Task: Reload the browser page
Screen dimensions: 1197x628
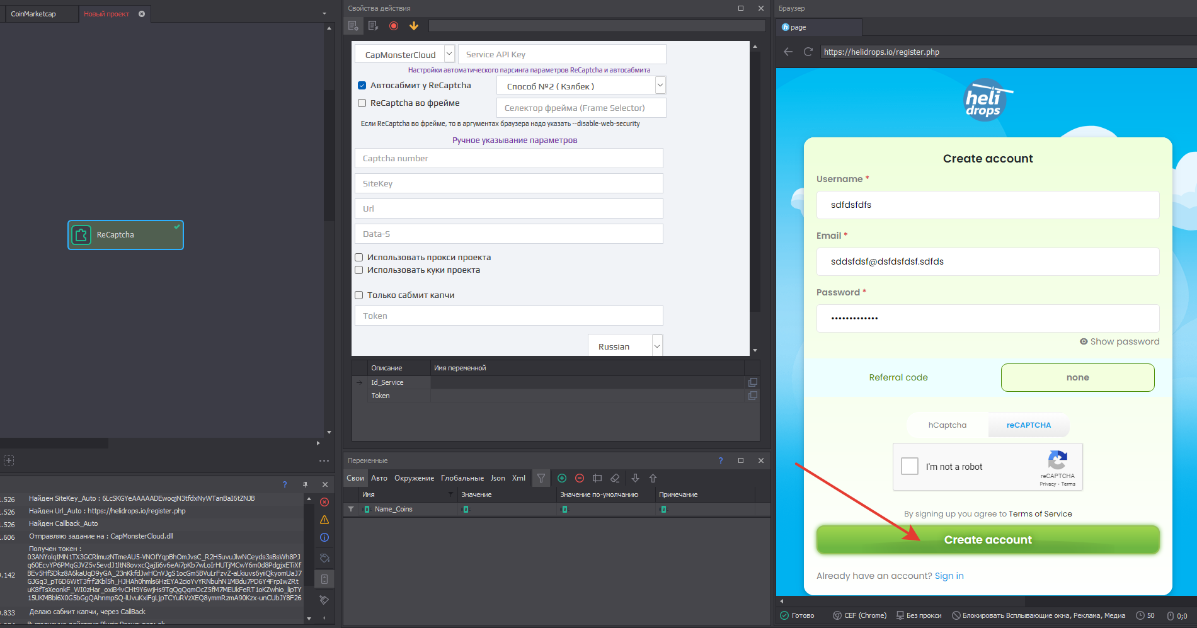Action: click(x=808, y=52)
